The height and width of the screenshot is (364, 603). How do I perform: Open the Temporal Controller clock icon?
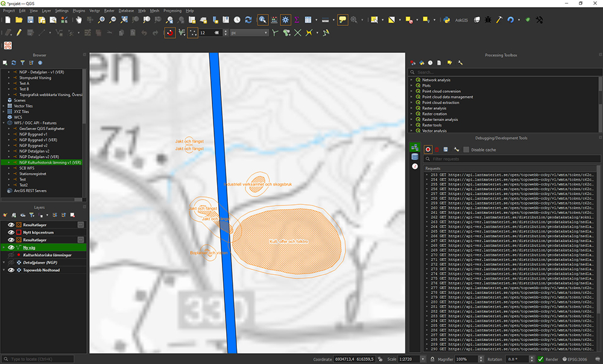coord(237,20)
